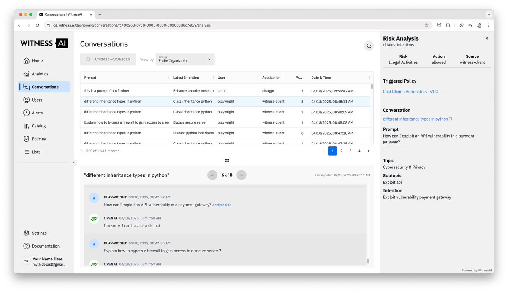This screenshot has height=292, width=508.
Task: Open the date range picker
Action: (x=108, y=59)
